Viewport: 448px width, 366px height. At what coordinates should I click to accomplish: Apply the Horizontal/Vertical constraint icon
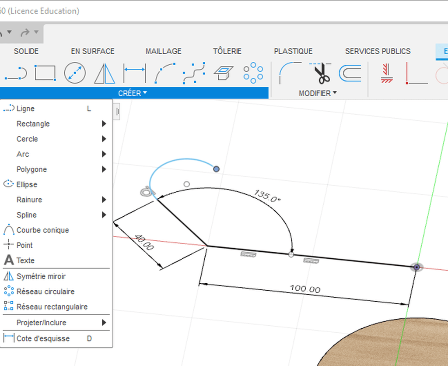(x=387, y=74)
